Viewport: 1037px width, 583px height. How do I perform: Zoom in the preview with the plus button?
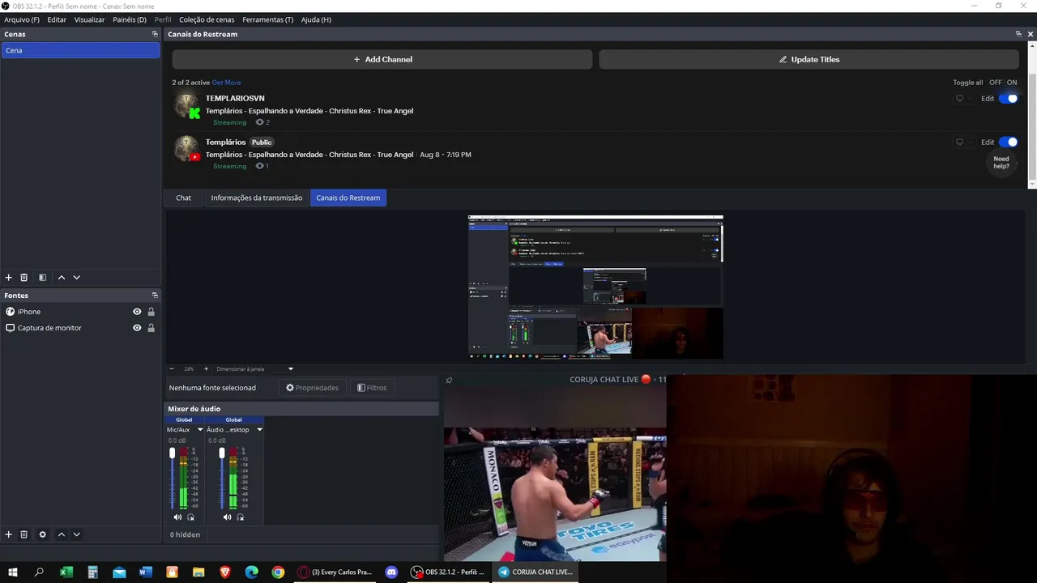[x=206, y=368]
